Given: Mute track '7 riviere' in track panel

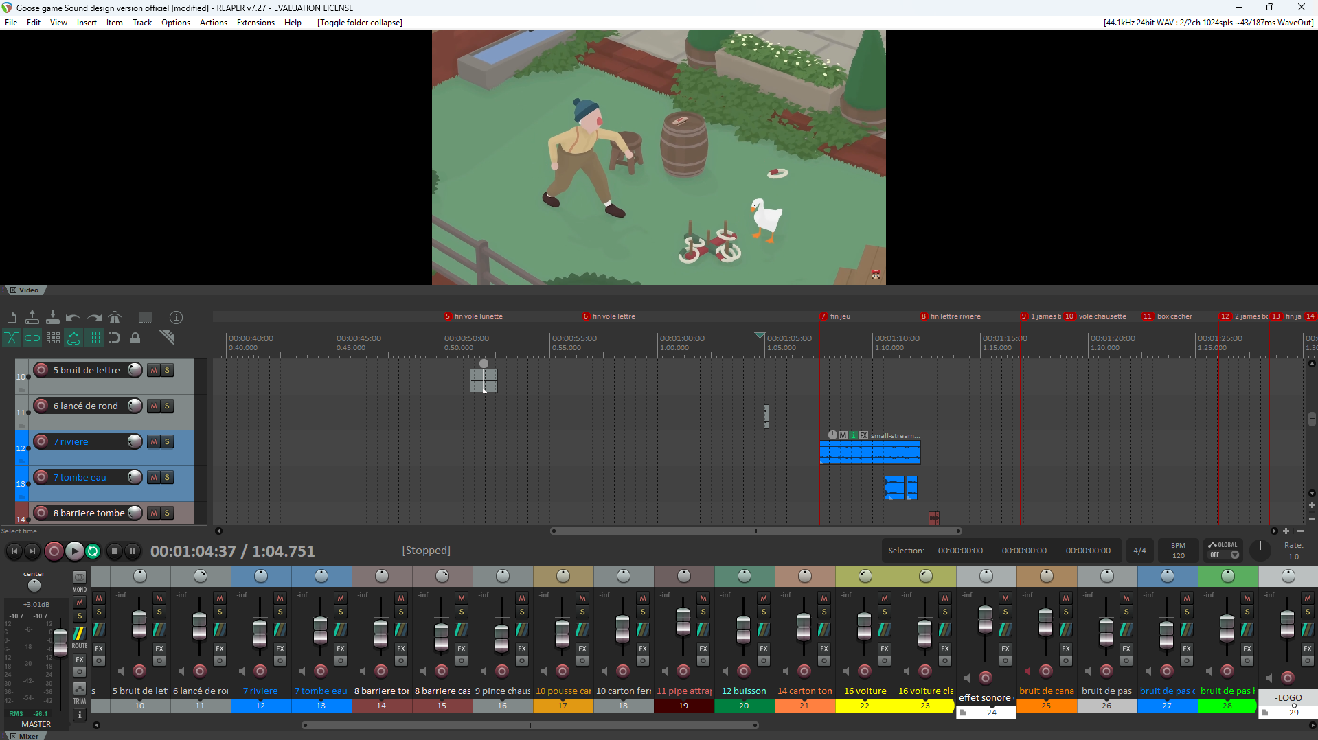Looking at the screenshot, I should (154, 442).
